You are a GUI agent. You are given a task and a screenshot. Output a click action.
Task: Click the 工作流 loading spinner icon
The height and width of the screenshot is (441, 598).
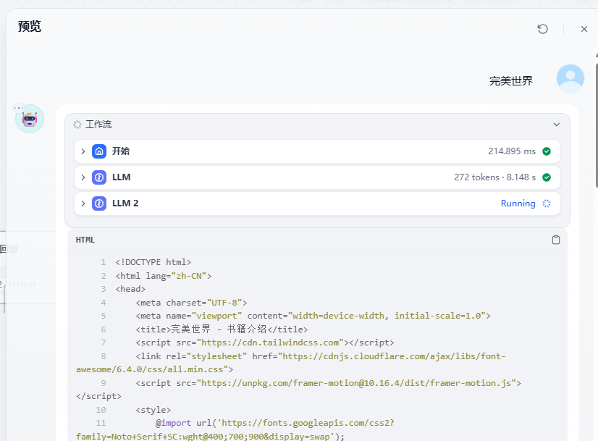pos(77,125)
